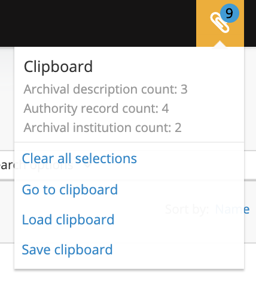Open Go to clipboard
The image size is (256, 288).
(x=70, y=190)
